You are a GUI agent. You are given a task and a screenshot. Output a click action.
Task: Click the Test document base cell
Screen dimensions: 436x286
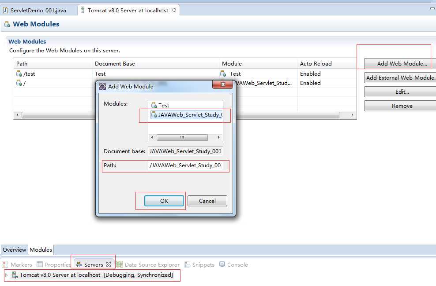click(x=100, y=74)
